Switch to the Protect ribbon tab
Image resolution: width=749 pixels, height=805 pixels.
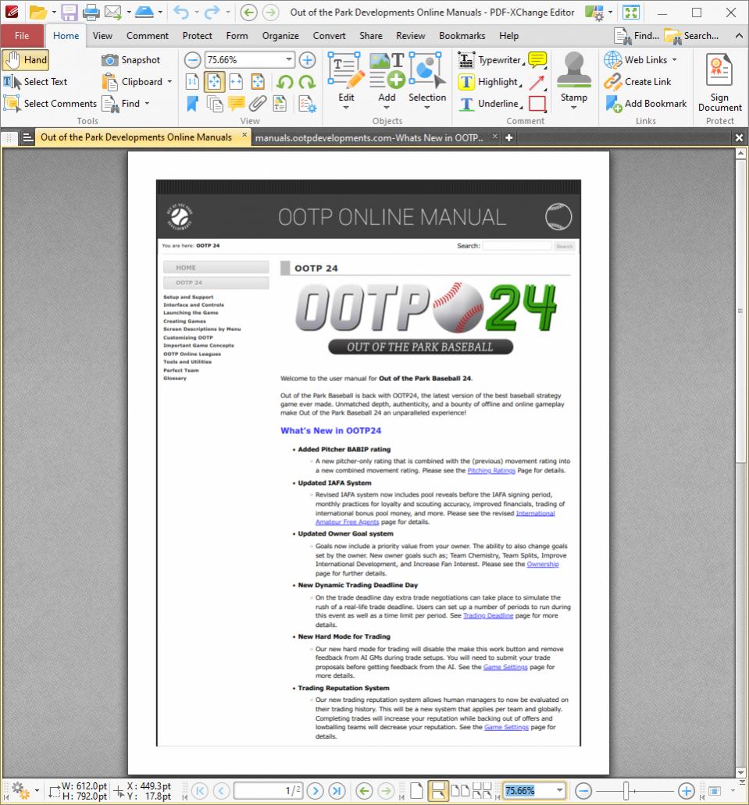click(x=198, y=36)
